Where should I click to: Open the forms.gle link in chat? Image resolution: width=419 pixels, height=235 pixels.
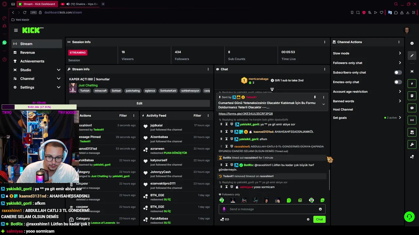(x=246, y=114)
